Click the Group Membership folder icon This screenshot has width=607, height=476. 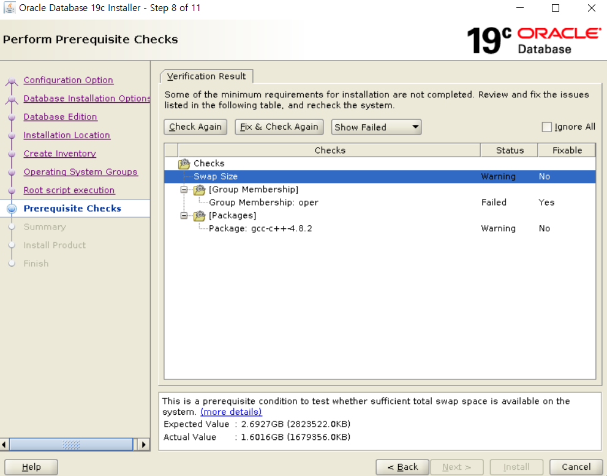[x=199, y=190]
